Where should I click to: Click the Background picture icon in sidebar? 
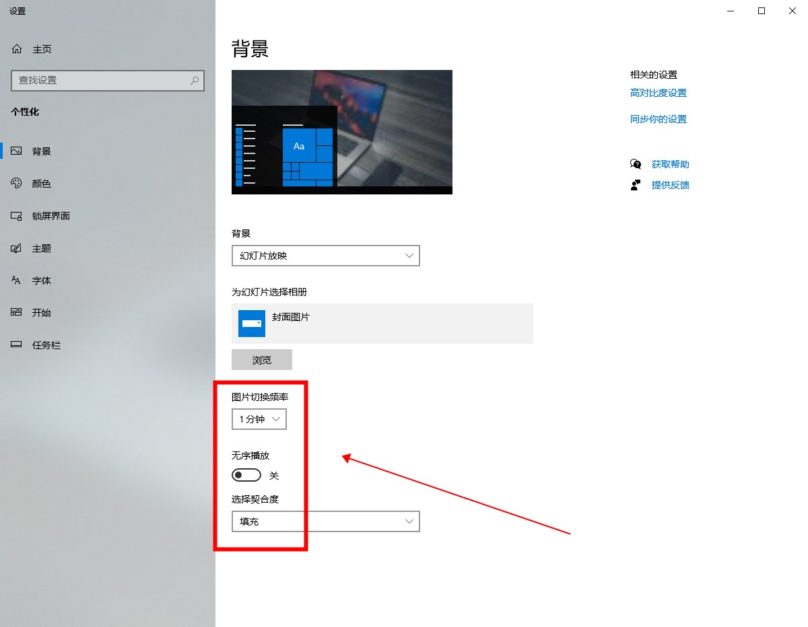pyautogui.click(x=17, y=151)
